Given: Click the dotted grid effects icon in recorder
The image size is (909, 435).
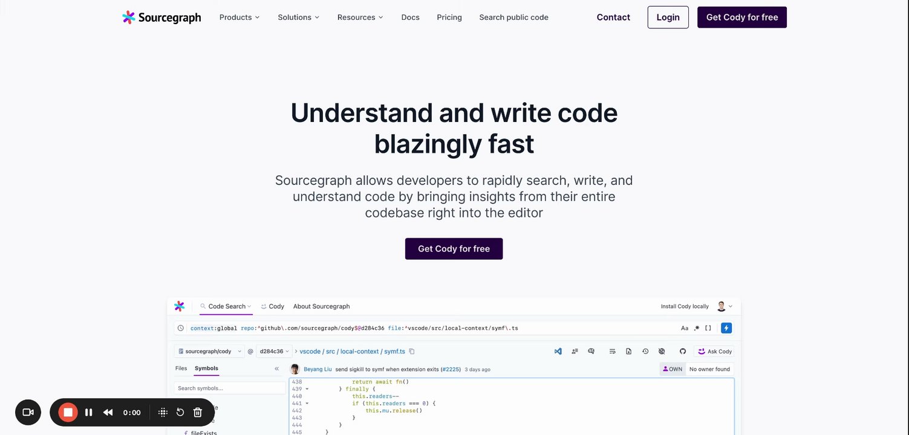Looking at the screenshot, I should (x=163, y=412).
